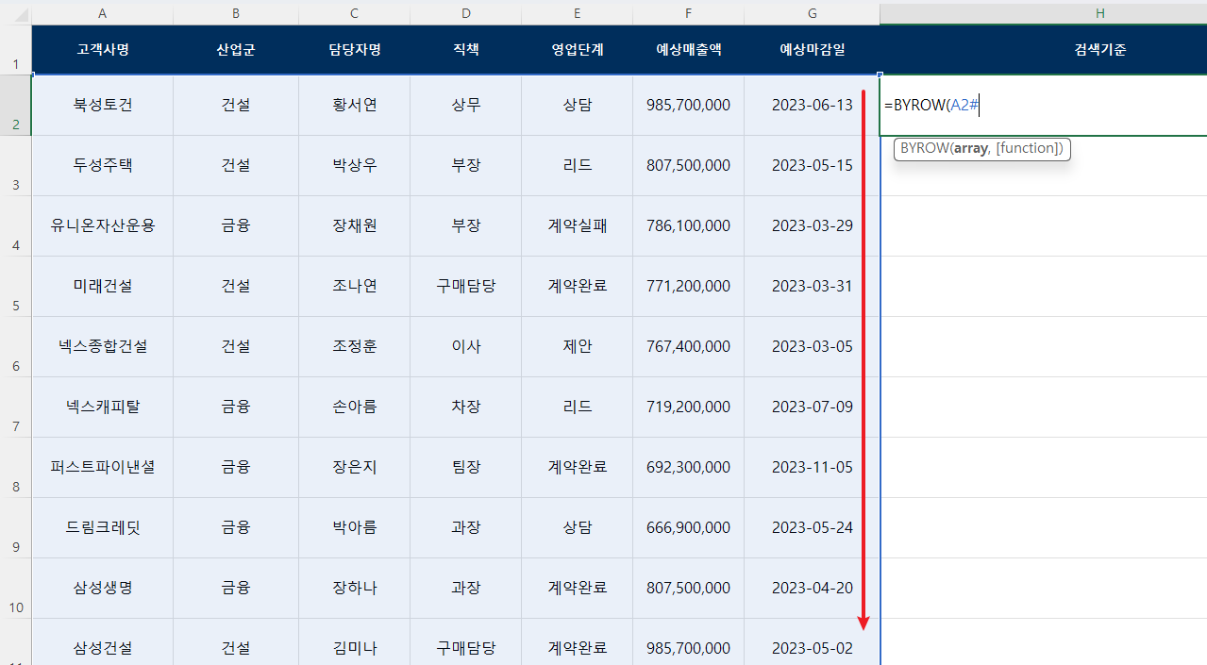The width and height of the screenshot is (1207, 665).
Task: Select 담당자명 cell 박아름
Action: pyautogui.click(x=354, y=527)
